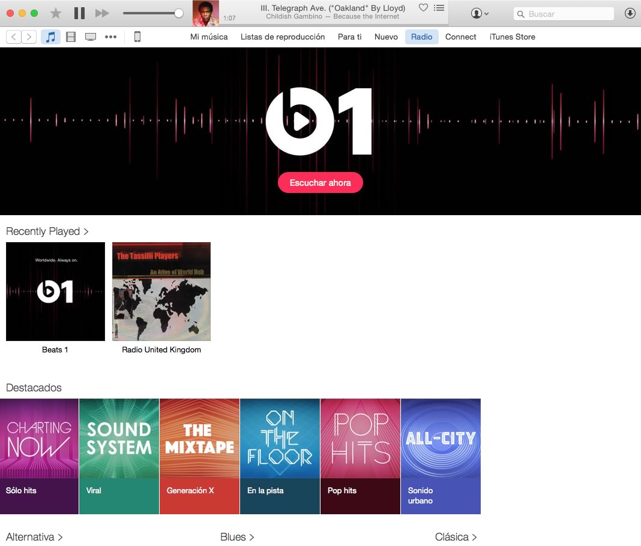
Task: Select the Radio tab
Action: coord(421,37)
